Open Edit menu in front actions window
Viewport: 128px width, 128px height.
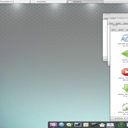click(x=121, y=30)
